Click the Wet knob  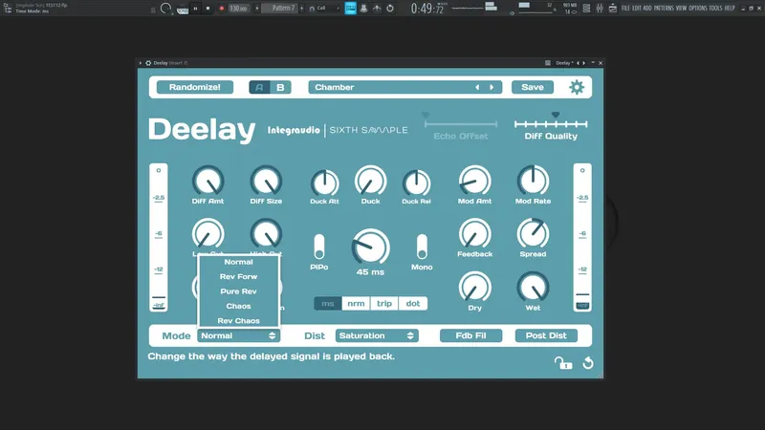tap(533, 288)
